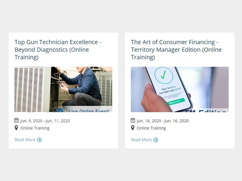Click the calendar icon beside Jun. 9 date

pos(16,120)
